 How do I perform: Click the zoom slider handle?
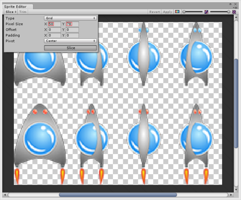click(184, 12)
